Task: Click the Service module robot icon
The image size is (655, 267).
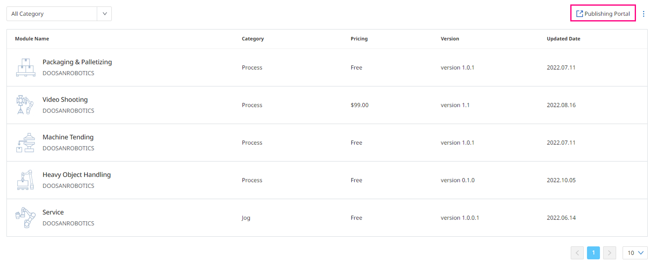Action: coord(26,218)
